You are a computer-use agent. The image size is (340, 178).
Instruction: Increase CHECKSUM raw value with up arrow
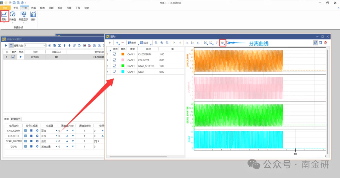(x=67, y=131)
